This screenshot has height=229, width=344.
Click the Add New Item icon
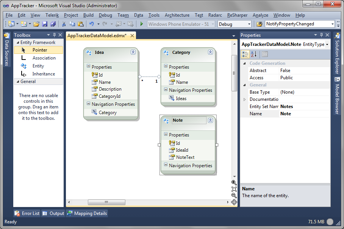pyautogui.click(x=24, y=24)
